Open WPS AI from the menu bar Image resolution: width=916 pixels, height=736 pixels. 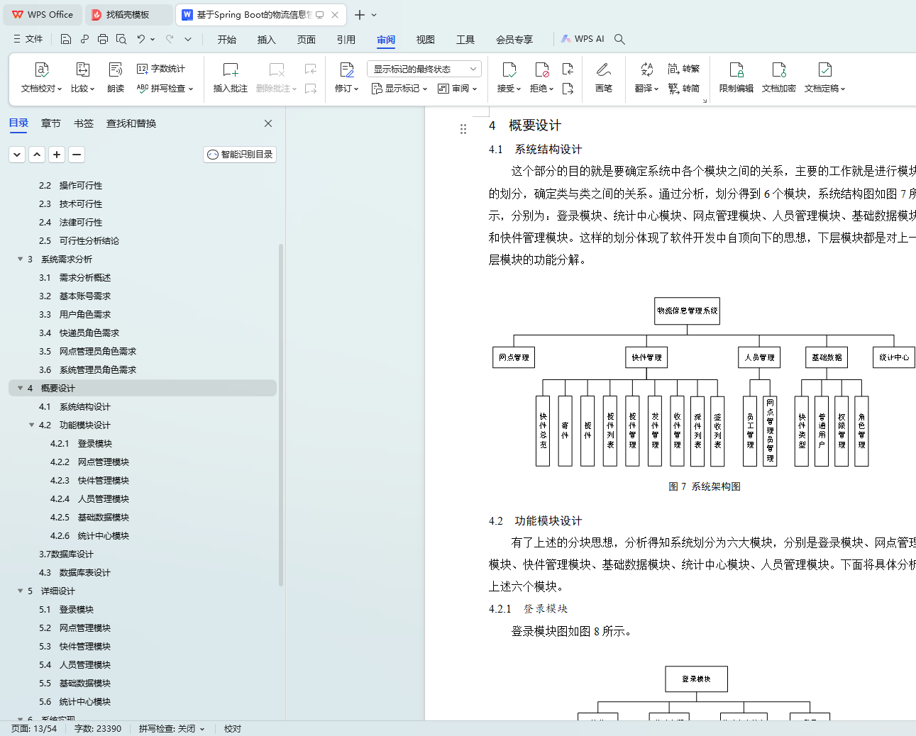pos(583,39)
